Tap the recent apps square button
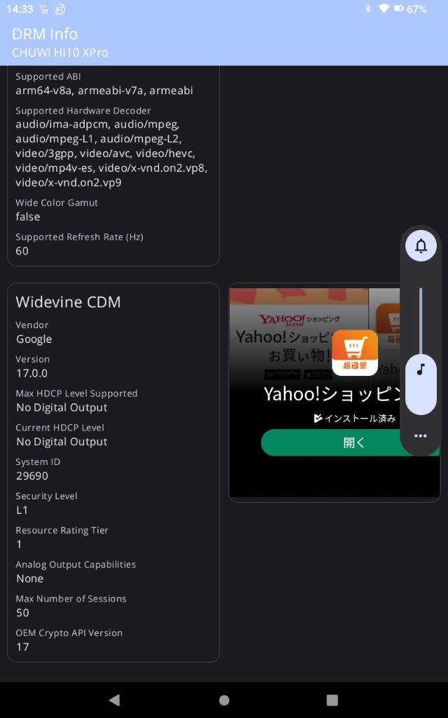Viewport: 448px width, 718px height. pos(332,700)
